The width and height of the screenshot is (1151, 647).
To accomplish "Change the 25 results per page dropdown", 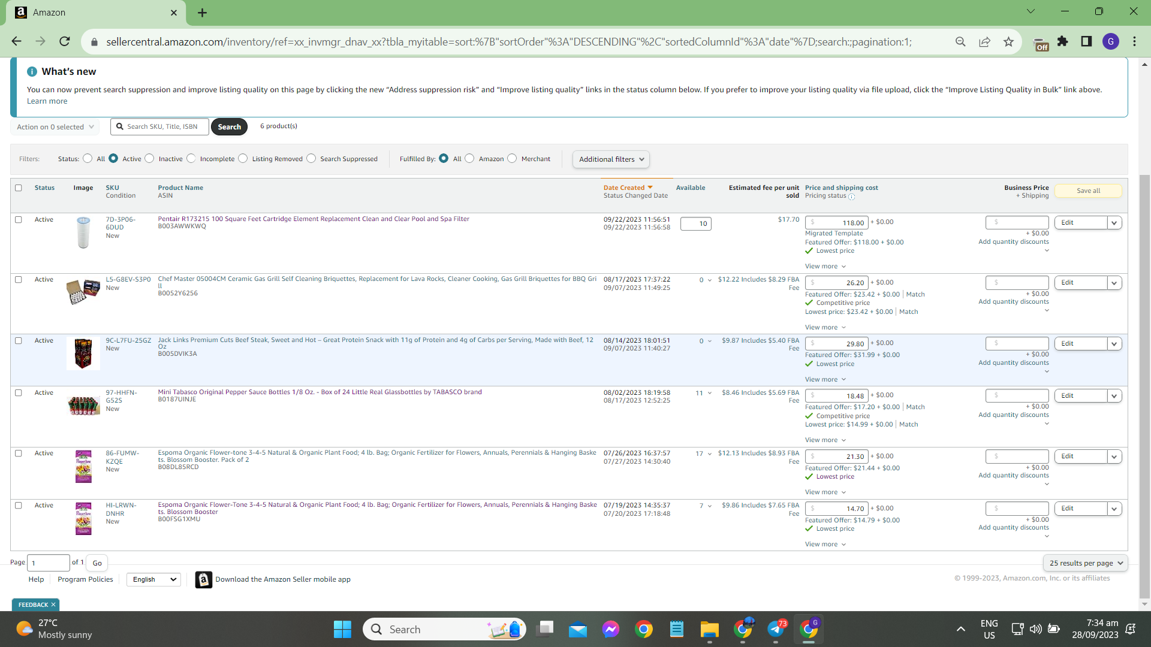I will click(1085, 563).
